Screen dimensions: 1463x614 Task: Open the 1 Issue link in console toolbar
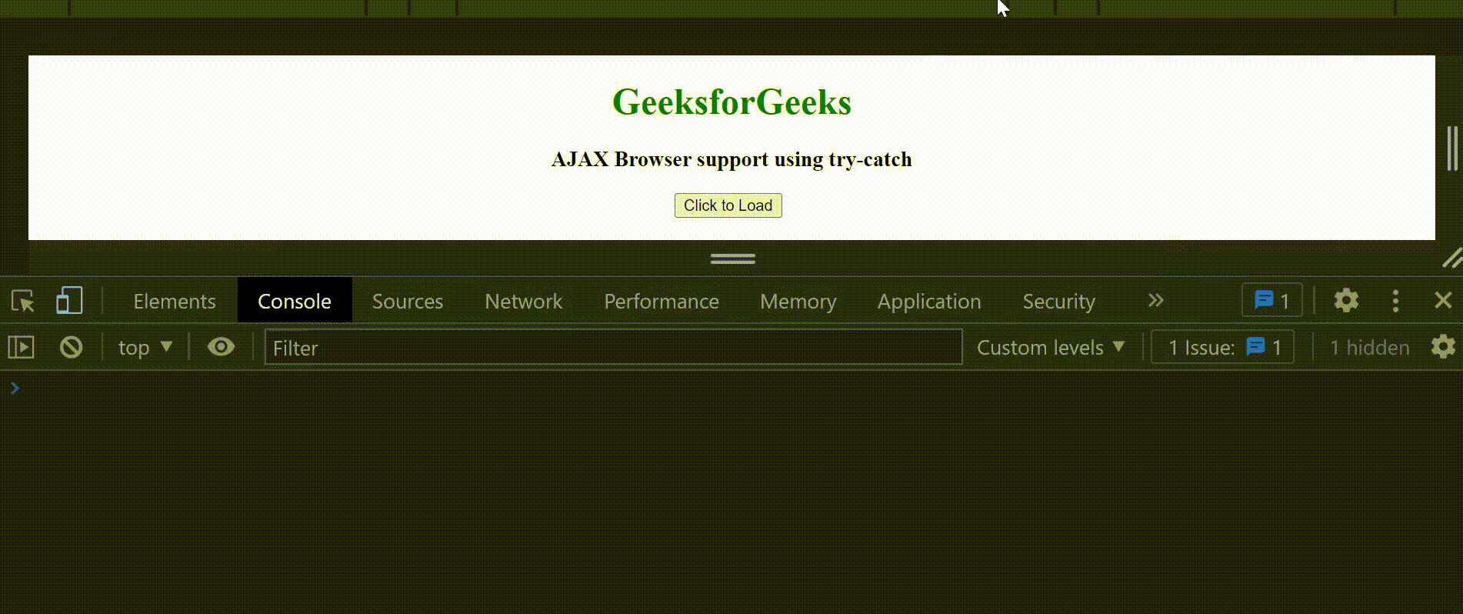pos(1223,347)
